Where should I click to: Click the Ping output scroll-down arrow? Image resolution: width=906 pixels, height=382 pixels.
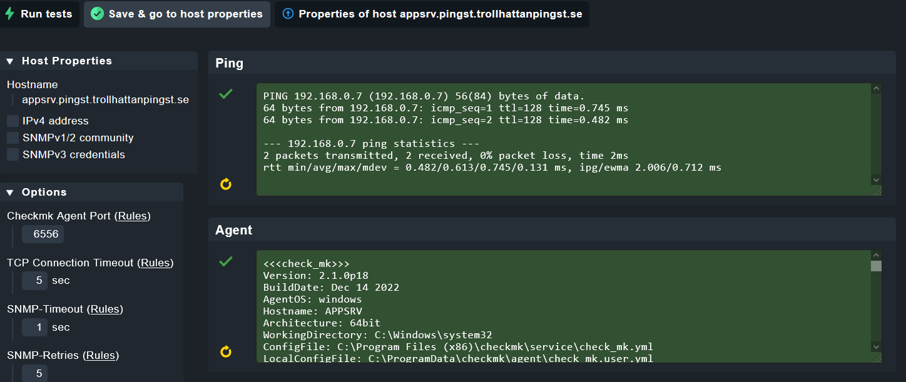point(876,180)
